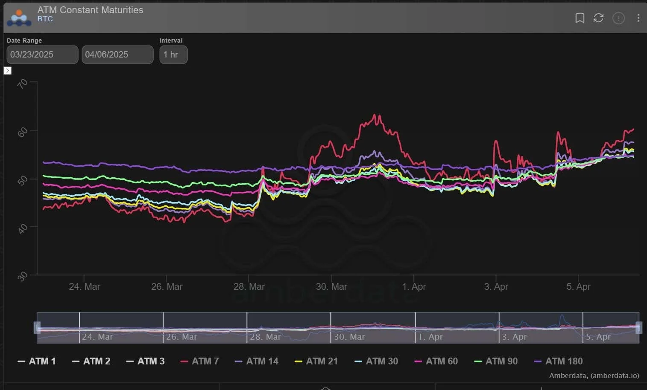
Task: Open the chart info alert icon
Action: [618, 18]
